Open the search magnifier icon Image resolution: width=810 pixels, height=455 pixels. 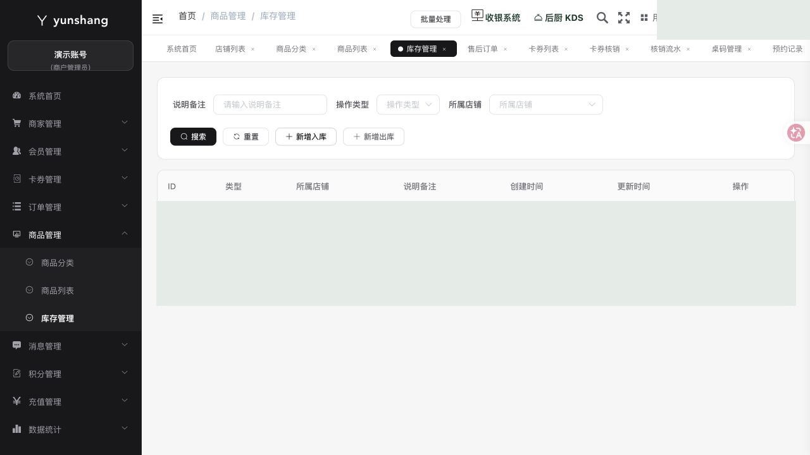click(602, 18)
